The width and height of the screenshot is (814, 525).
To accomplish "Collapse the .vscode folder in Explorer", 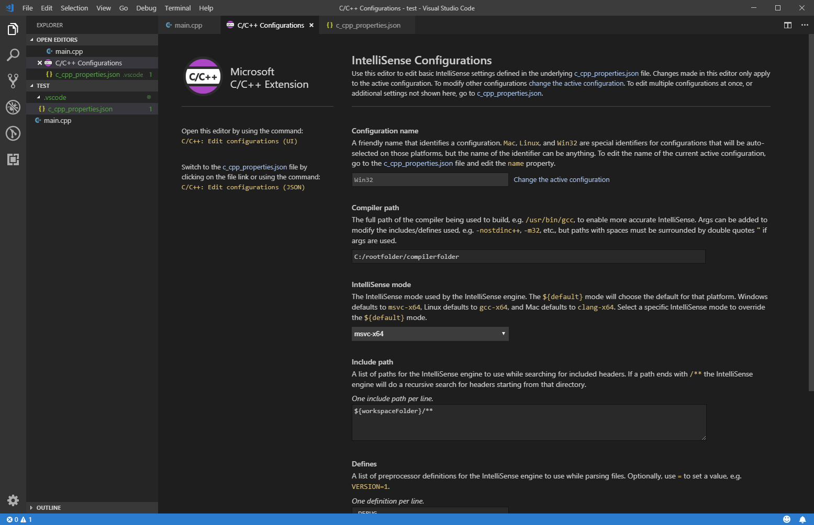I will pyautogui.click(x=39, y=97).
